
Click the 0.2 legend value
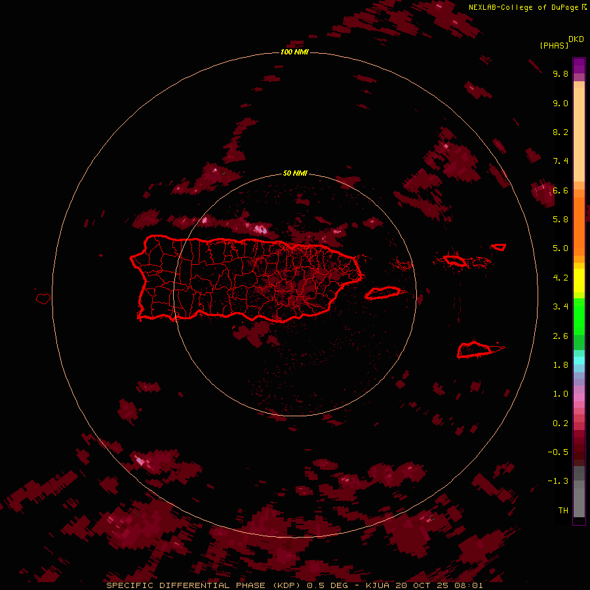[x=560, y=423]
